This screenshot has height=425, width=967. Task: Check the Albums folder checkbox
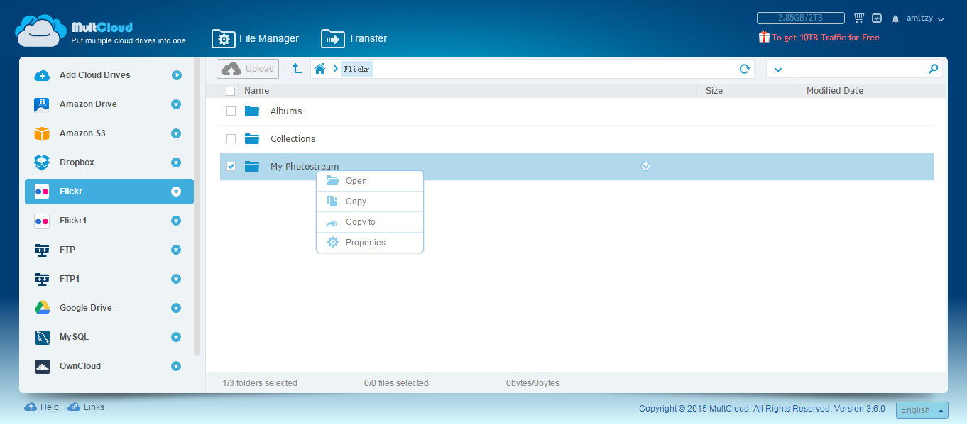231,111
